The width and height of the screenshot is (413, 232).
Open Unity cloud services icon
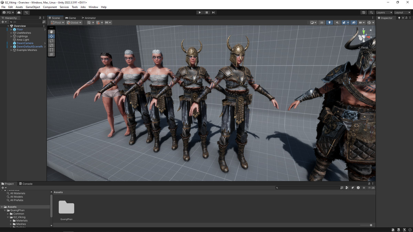(x=19, y=12)
